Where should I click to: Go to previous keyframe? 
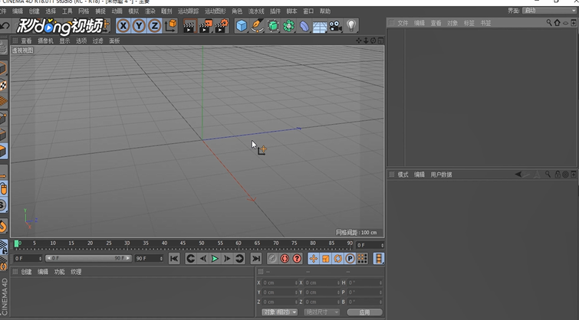[x=190, y=259]
